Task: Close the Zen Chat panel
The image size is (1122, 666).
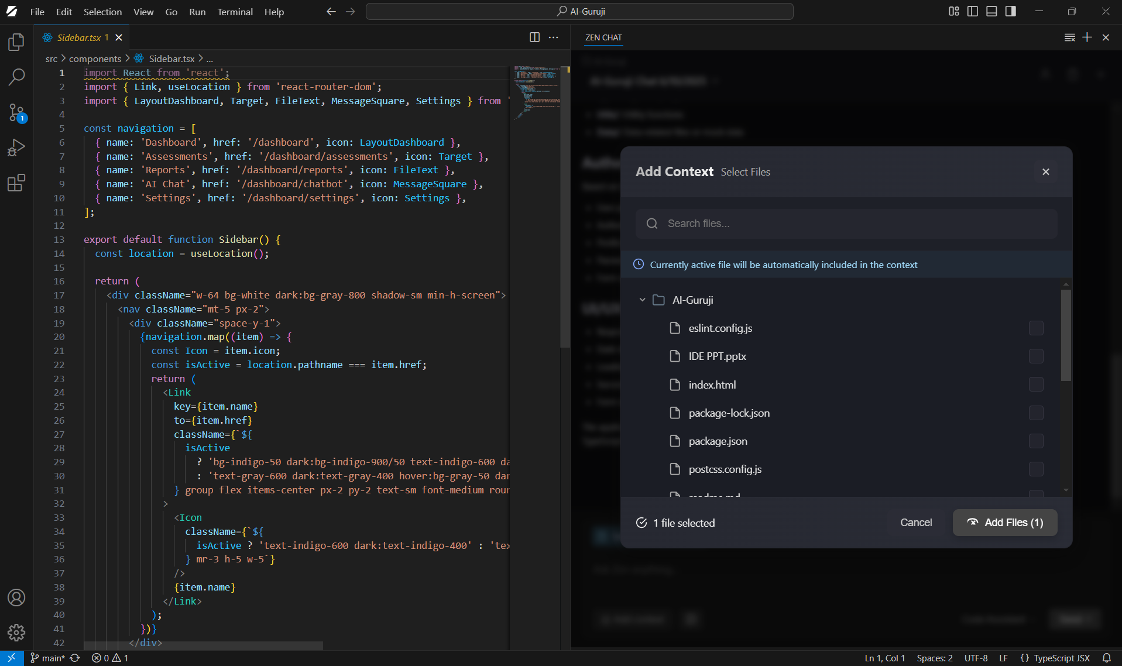Action: click(x=1106, y=37)
